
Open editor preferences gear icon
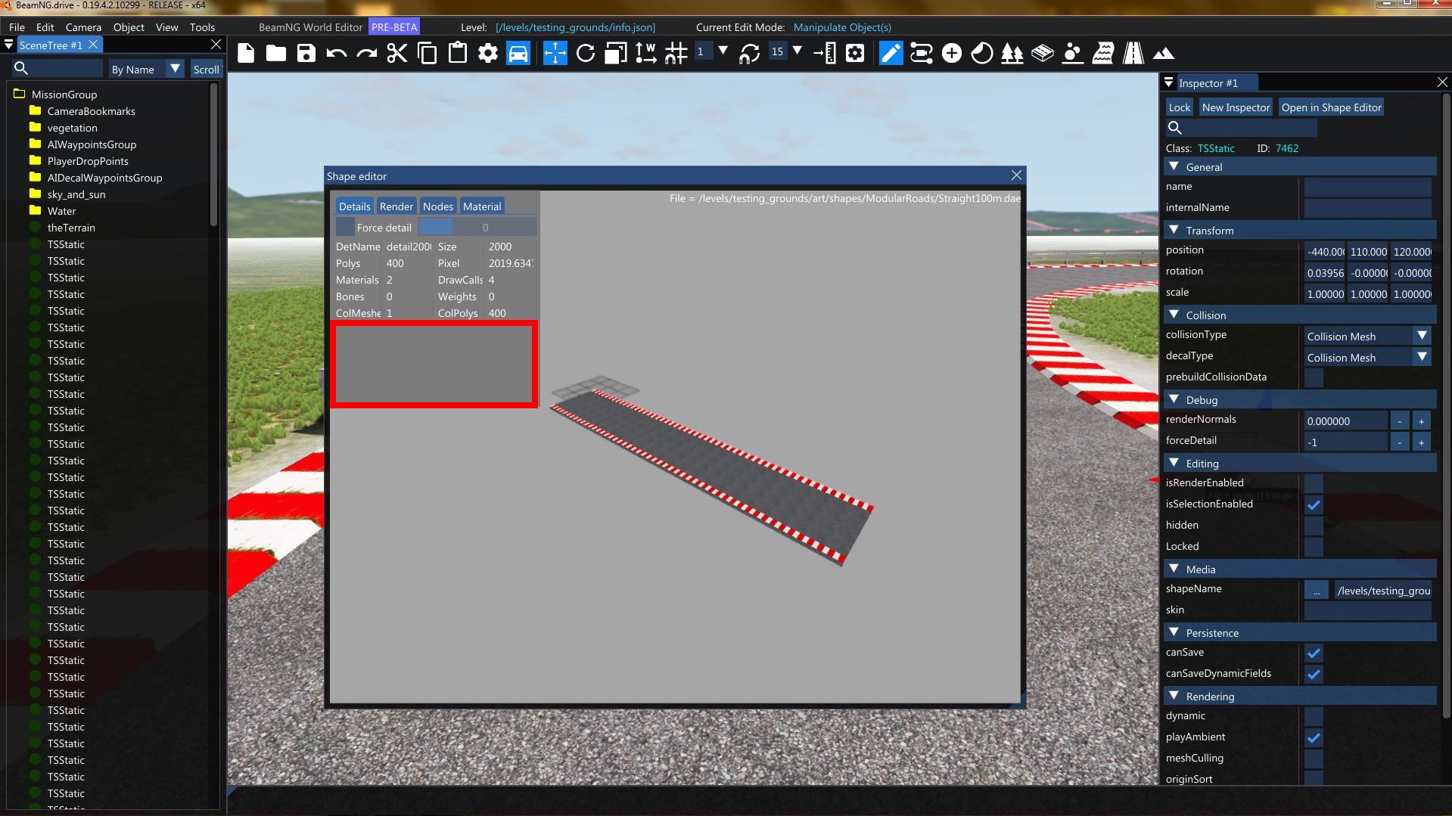(x=488, y=53)
